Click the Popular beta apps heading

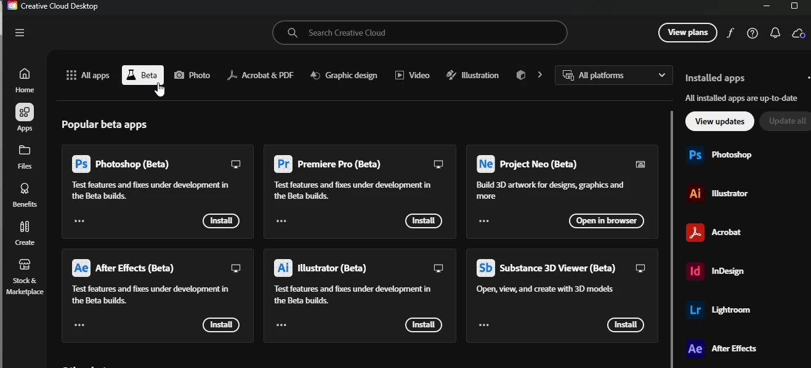pos(104,124)
